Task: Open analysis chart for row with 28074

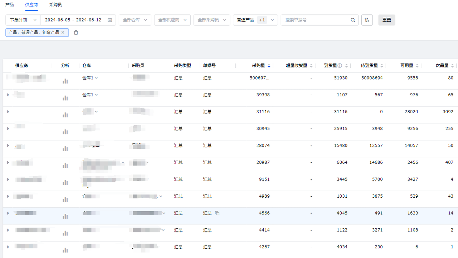Action: tap(65, 149)
